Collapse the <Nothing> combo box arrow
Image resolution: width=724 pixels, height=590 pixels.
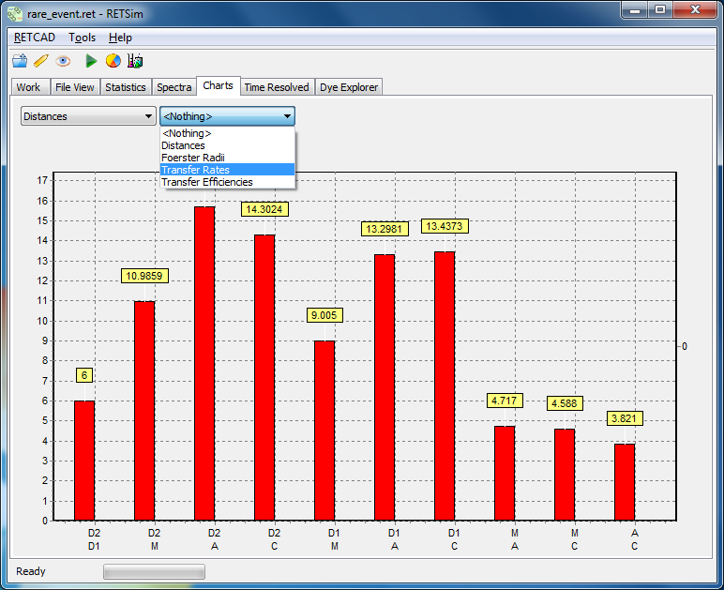(x=287, y=116)
